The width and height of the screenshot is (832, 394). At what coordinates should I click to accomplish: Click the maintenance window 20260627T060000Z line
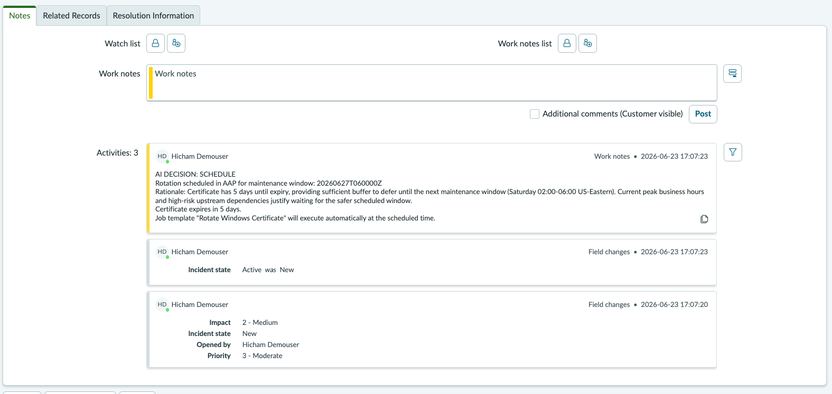268,183
